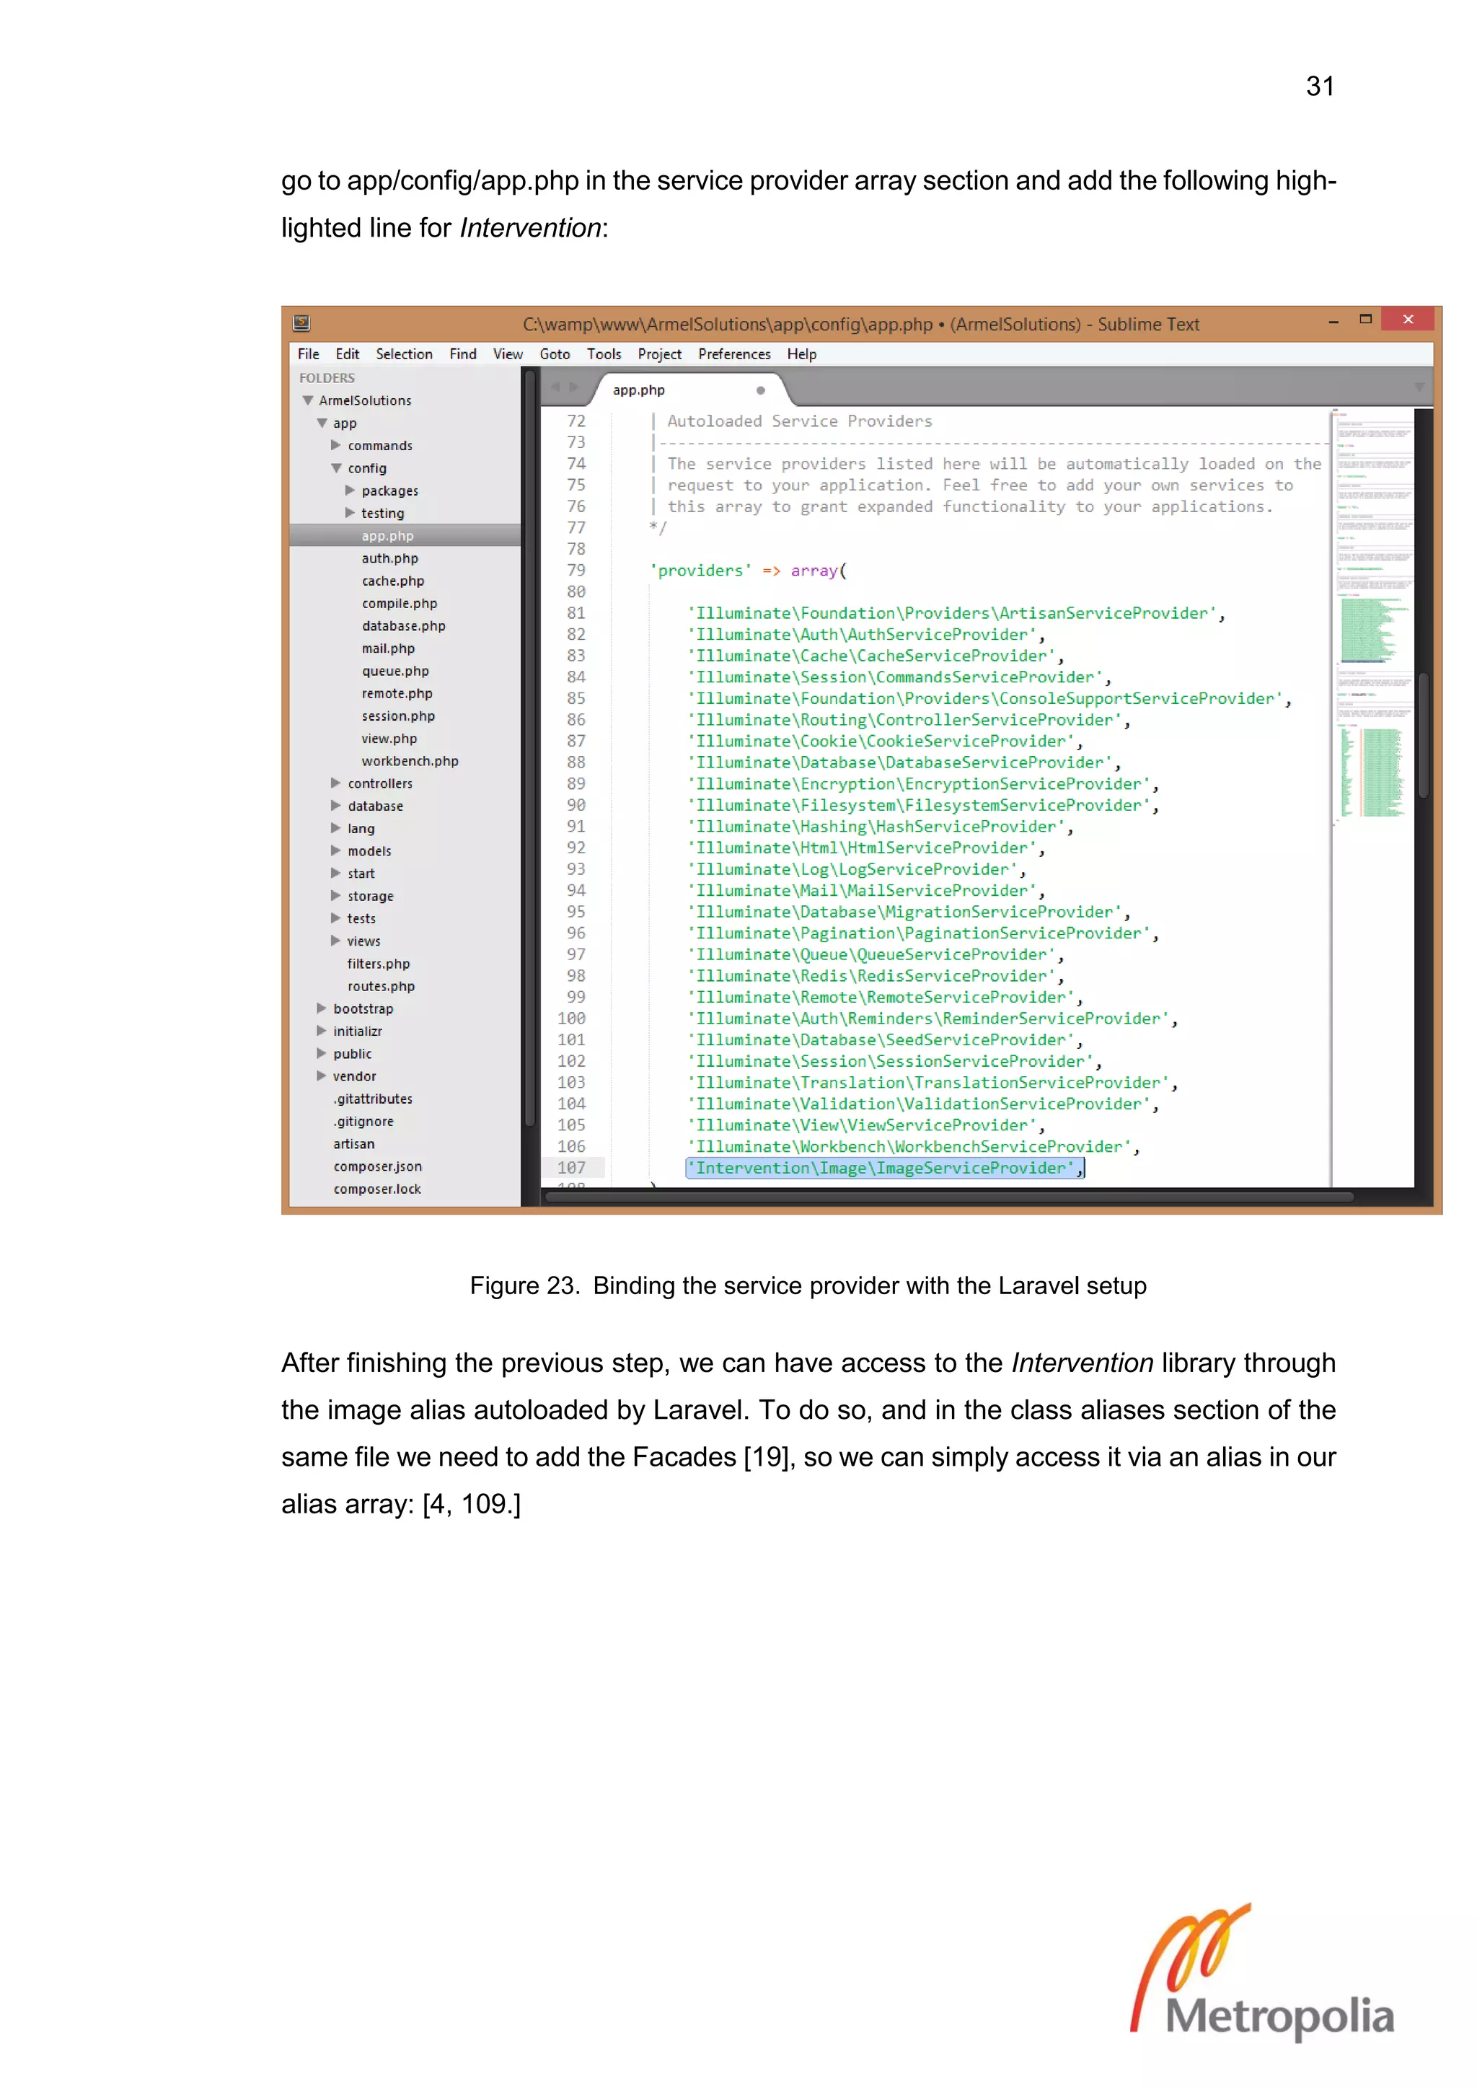Close the Sublime Text window
Image resolution: width=1477 pixels, height=2089 pixels.
coord(1408,320)
